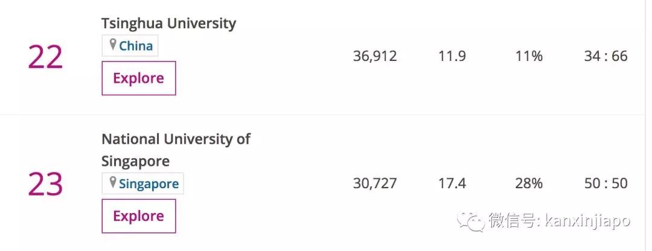Click the kanxinjiapo watermark text

coord(587,221)
